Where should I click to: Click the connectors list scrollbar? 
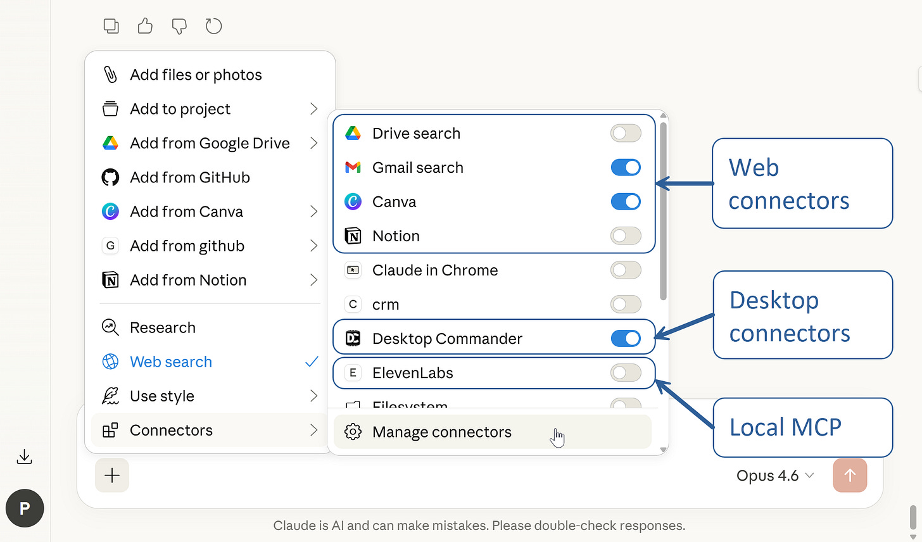tap(663, 211)
